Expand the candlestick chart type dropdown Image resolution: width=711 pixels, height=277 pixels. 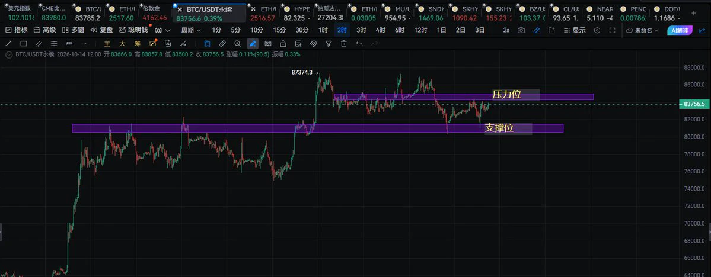162,30
